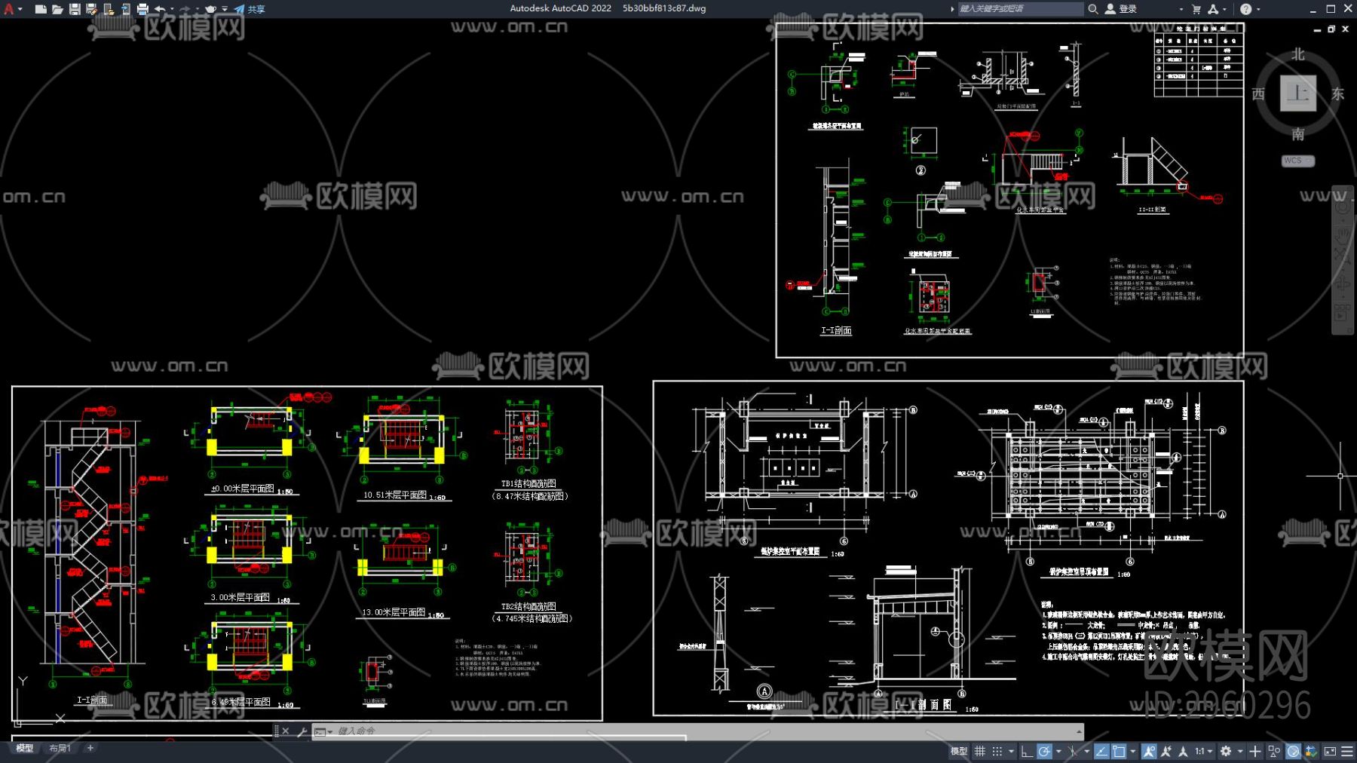Click the search magnifier icon
Screen dimensions: 1357x763
1093,9
